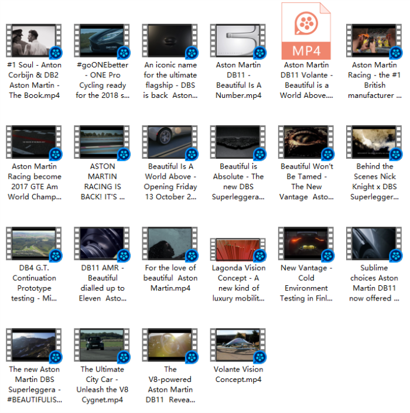
Task: Select the '#1 Soul - Anton Corbijn & DB2' video icon
Action: (34, 40)
